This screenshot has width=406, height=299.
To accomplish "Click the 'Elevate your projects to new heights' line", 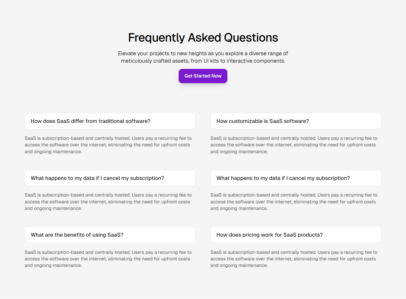I will (203, 53).
